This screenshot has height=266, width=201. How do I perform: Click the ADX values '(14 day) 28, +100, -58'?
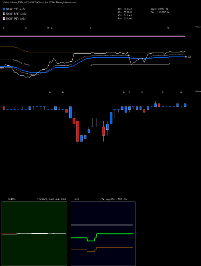113,199
